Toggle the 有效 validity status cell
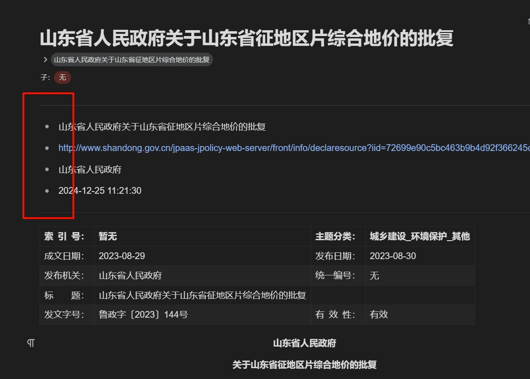 379,315
